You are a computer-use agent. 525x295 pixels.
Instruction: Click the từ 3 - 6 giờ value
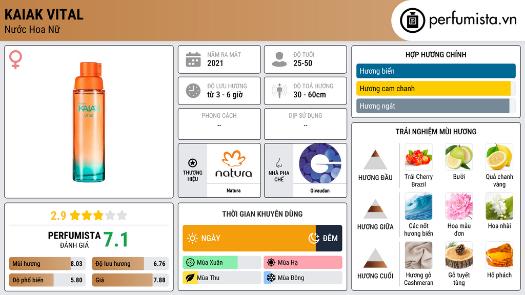(225, 95)
